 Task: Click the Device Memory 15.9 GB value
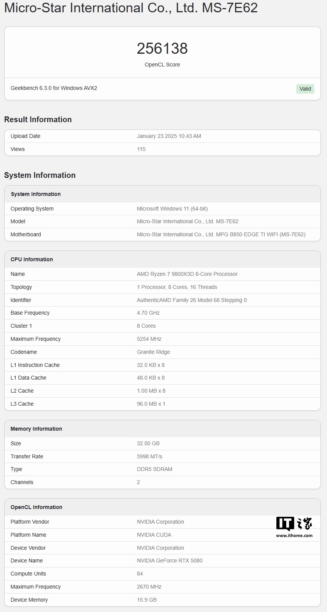pos(147,600)
